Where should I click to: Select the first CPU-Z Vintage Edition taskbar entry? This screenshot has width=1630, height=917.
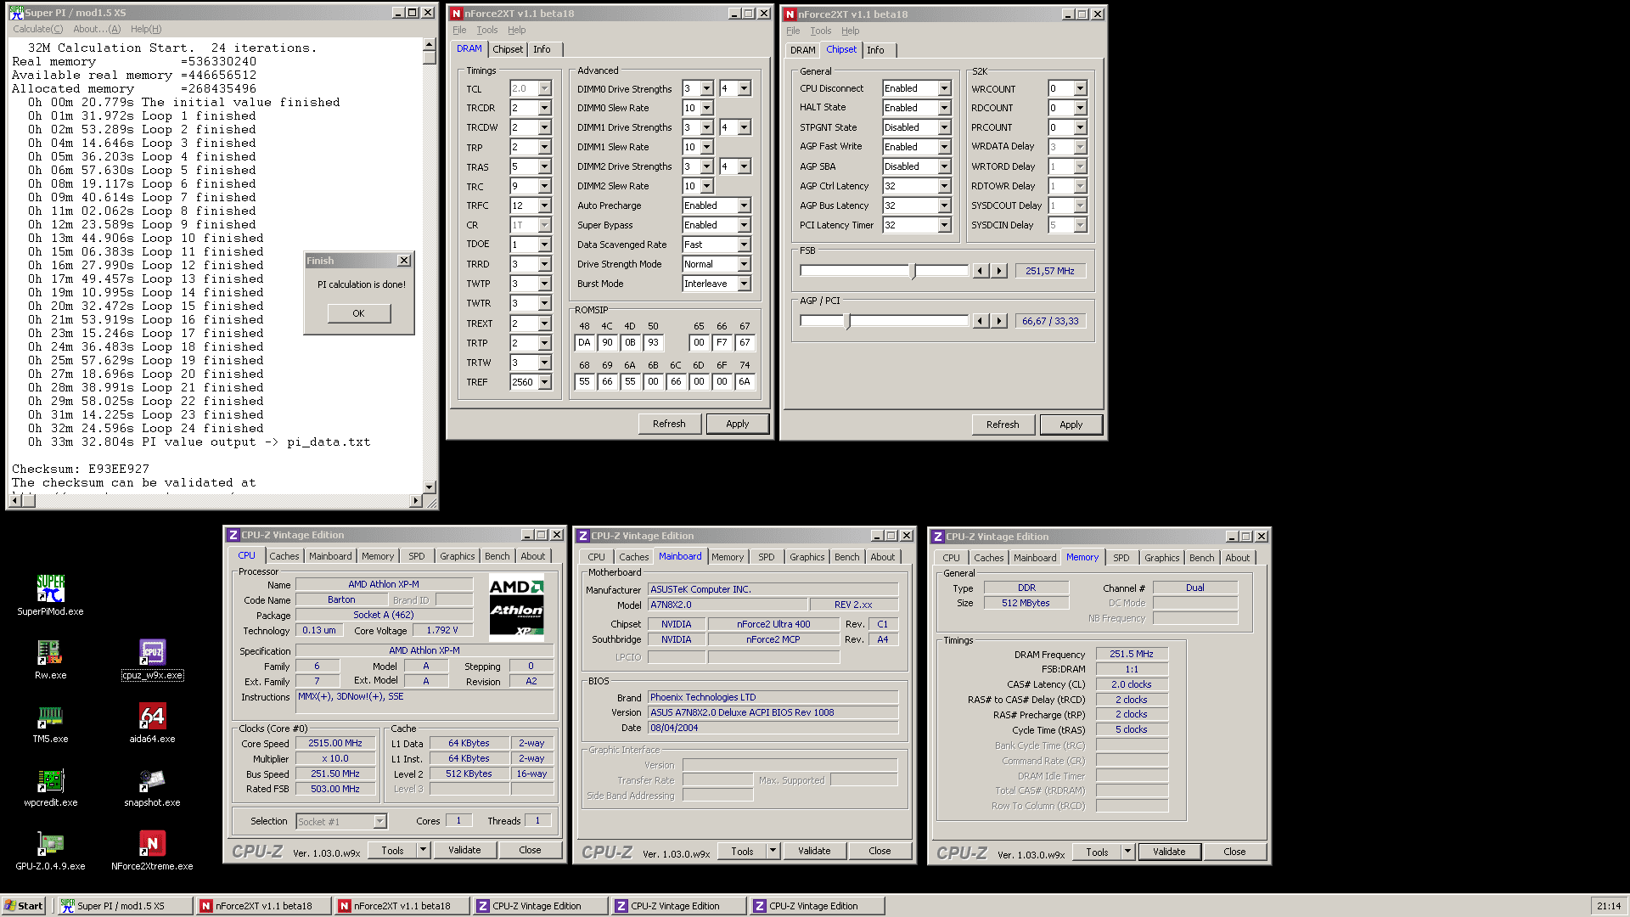[x=540, y=906]
